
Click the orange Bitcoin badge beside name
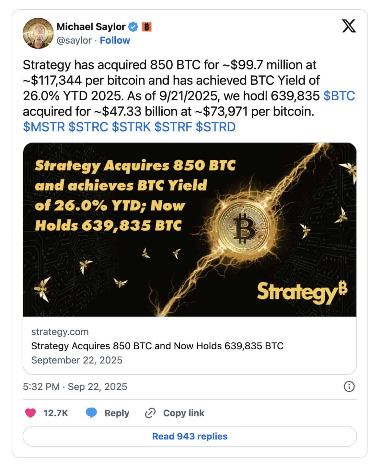click(x=146, y=27)
